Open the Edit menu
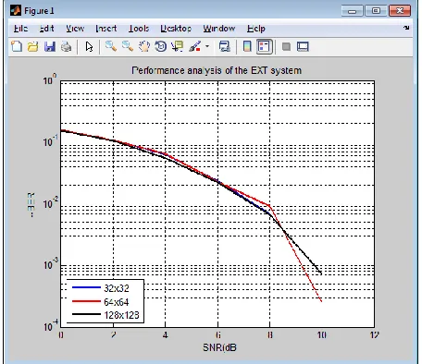This screenshot has height=364, width=422. pos(46,29)
